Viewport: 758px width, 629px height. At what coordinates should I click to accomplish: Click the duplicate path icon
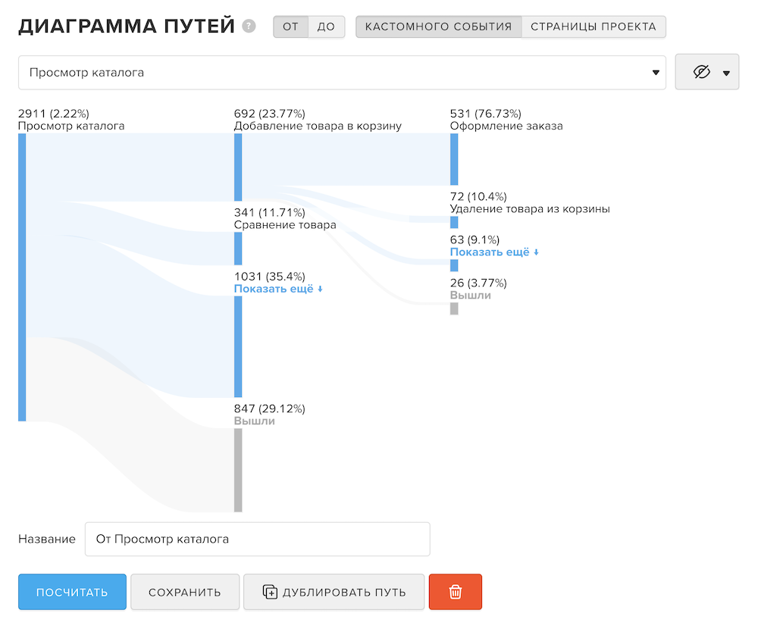coord(270,592)
